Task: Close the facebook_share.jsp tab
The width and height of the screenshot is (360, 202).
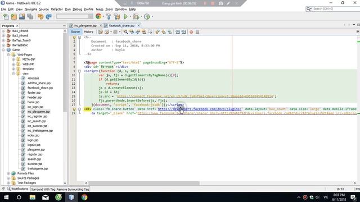Action: pos(138,26)
